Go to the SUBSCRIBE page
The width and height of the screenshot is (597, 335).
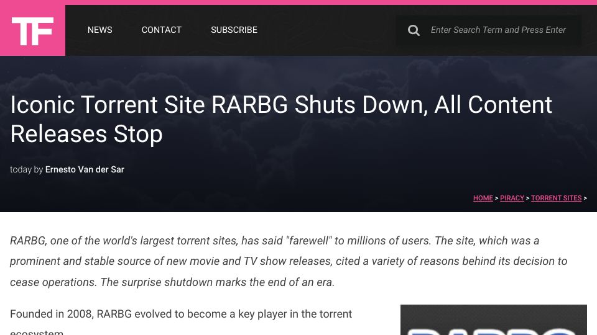click(234, 30)
